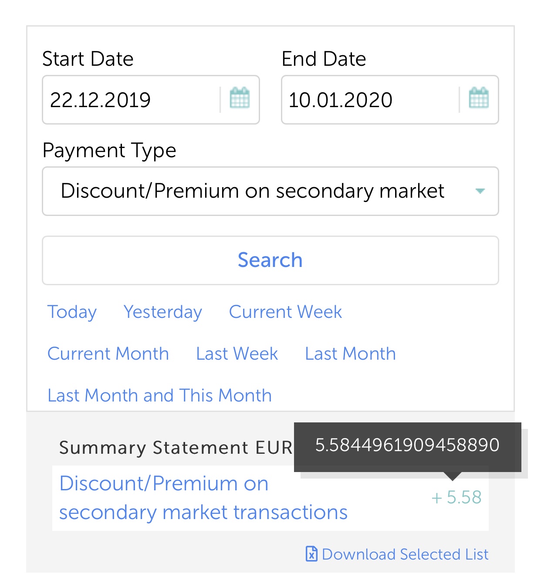Choose the Current Month date range
The height and width of the screenshot is (587, 541).
coord(108,354)
